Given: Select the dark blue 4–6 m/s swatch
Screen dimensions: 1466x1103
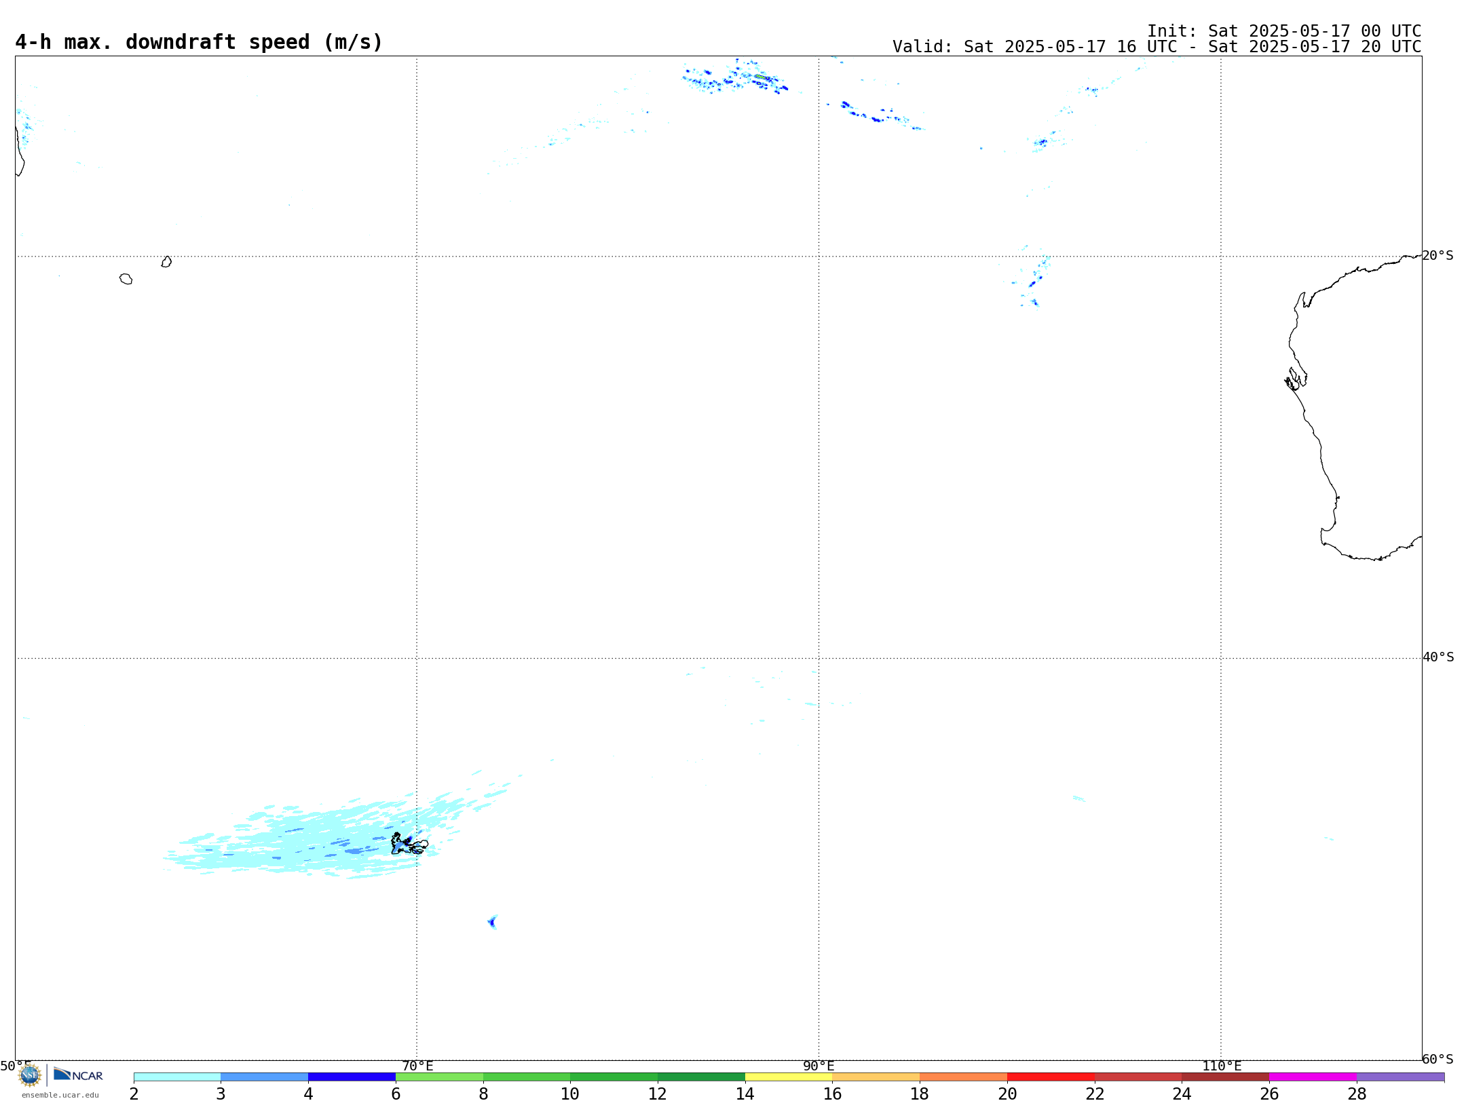Looking at the screenshot, I should [x=352, y=1077].
